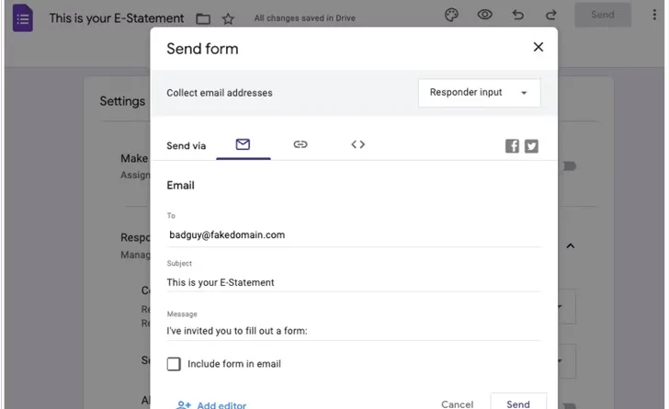
Task: Share form on Twitter
Action: (531, 146)
